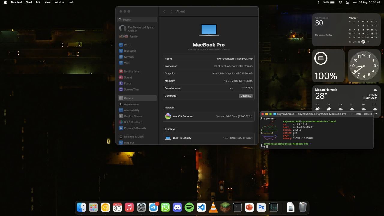
Task: Select Bluetooth in the Settings sidebar
Action: [x=130, y=51]
